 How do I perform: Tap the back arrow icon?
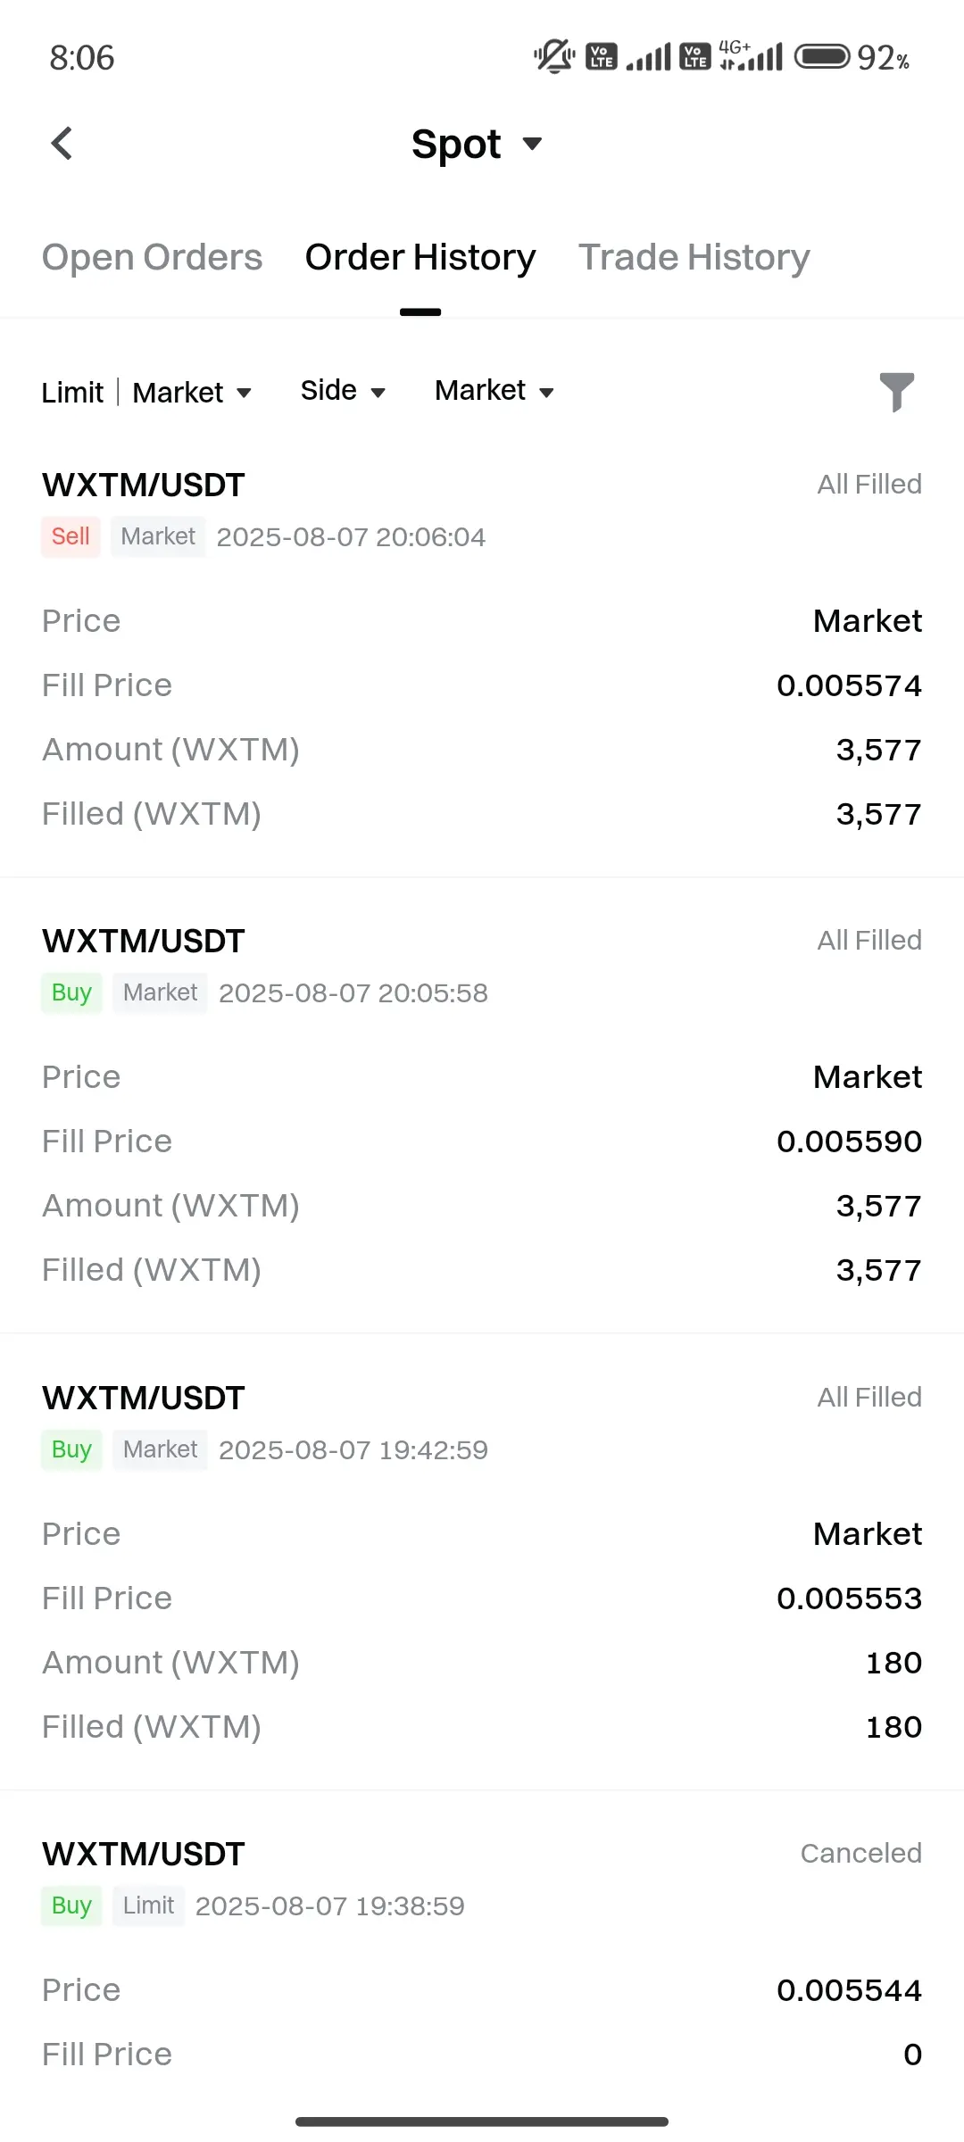click(62, 143)
